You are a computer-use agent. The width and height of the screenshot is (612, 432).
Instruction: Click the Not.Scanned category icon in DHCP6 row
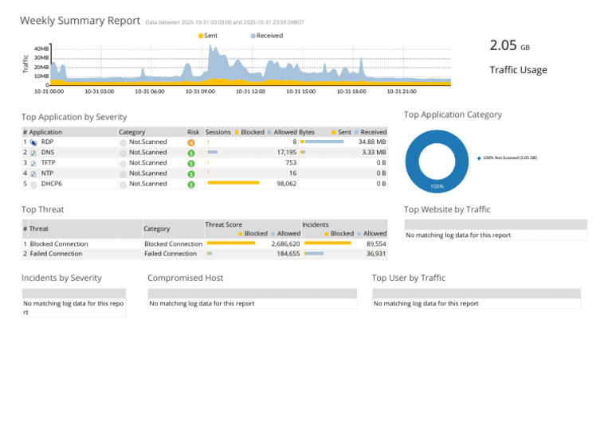123,185
